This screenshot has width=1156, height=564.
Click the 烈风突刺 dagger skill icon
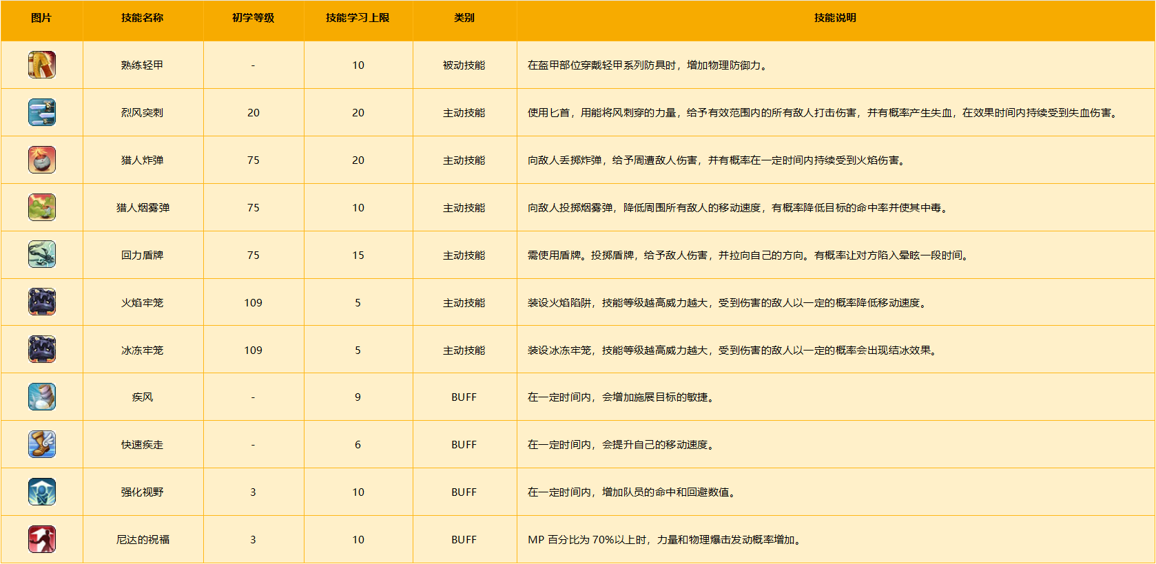(x=42, y=112)
